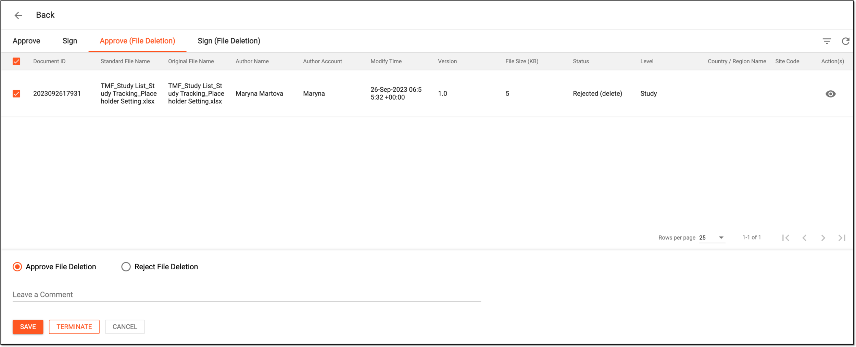Click Standard File Name column header
The image size is (856, 347).
(125, 62)
